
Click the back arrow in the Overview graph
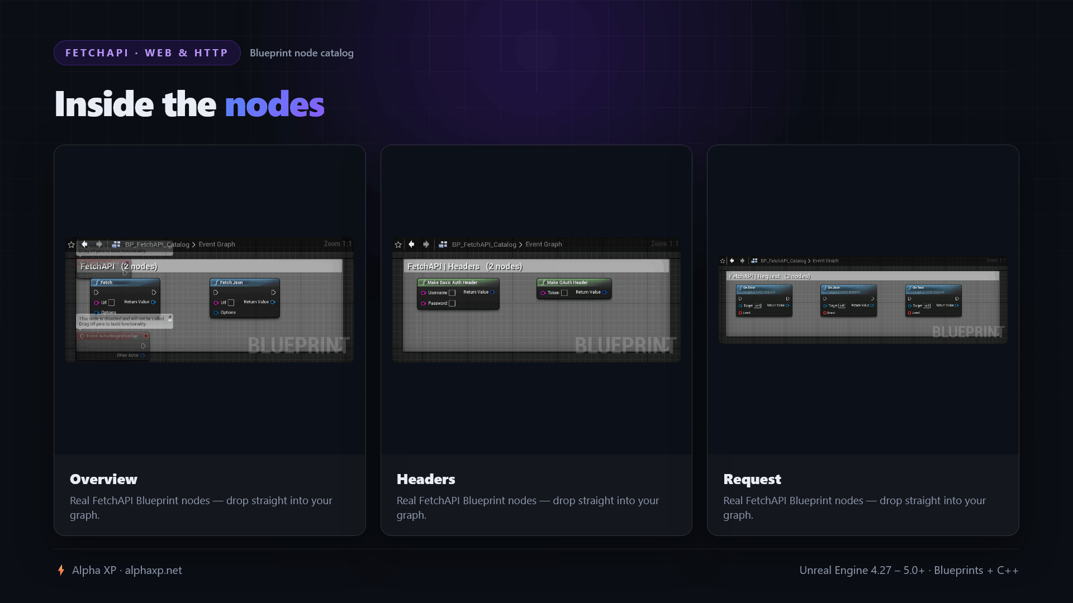coord(84,244)
